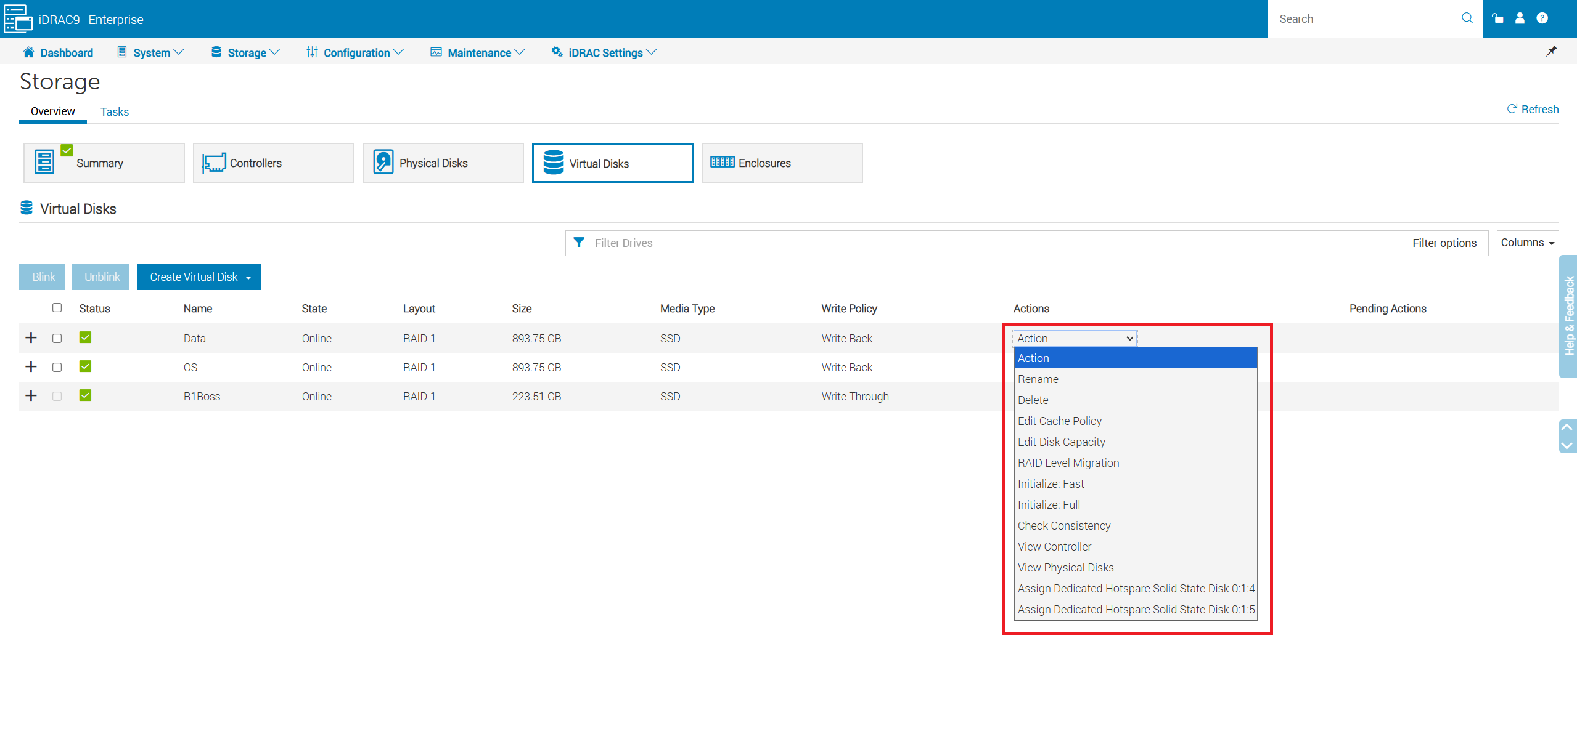Open the help icon in the header
This screenshot has height=755, width=1577.
tap(1542, 18)
